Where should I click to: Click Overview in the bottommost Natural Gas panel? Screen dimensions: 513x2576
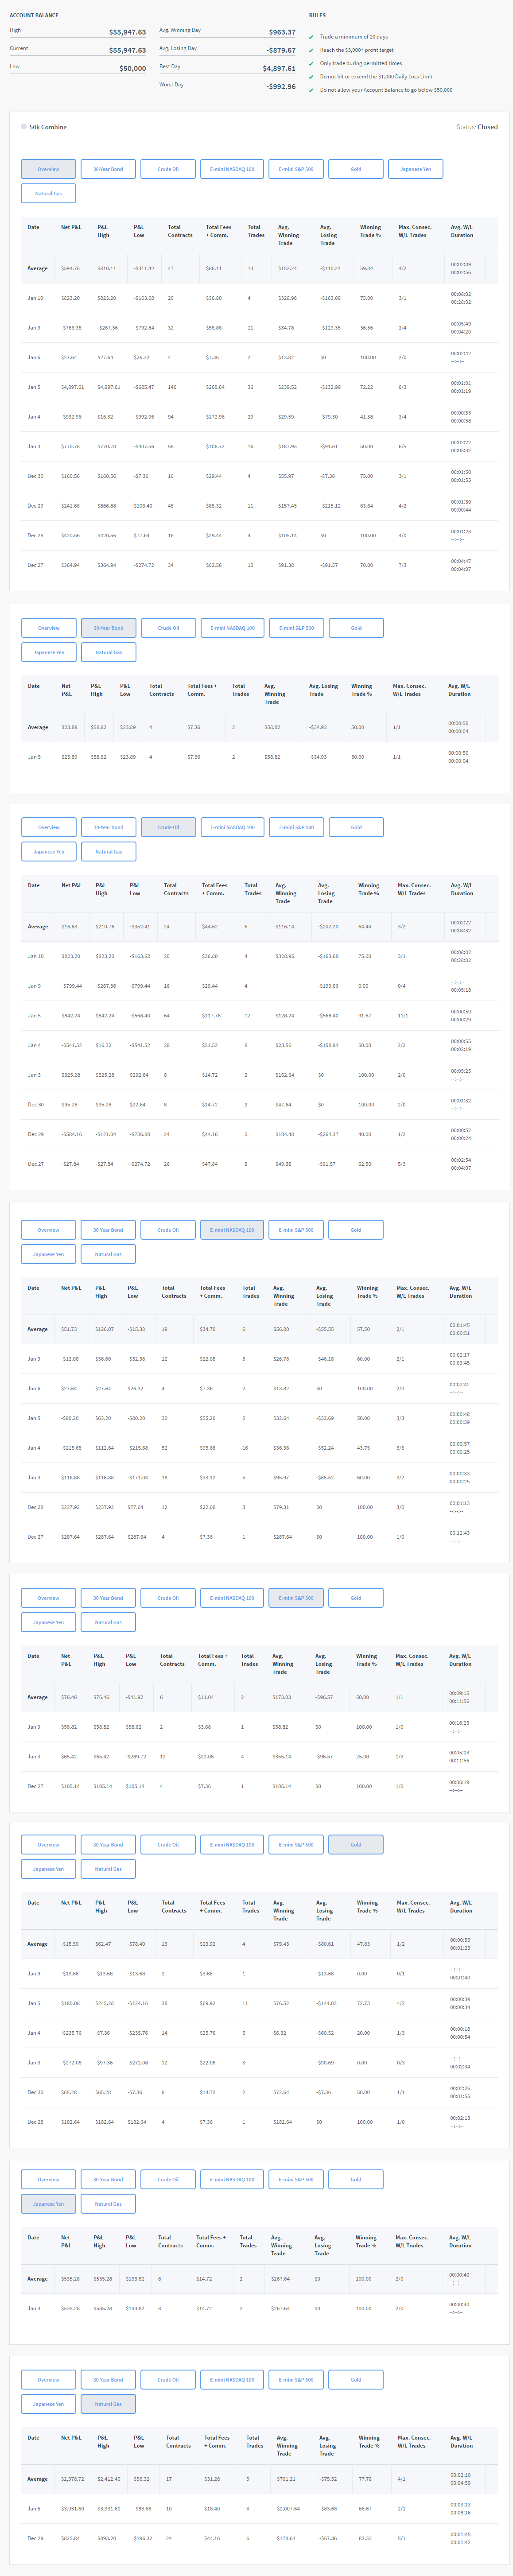coord(48,2379)
